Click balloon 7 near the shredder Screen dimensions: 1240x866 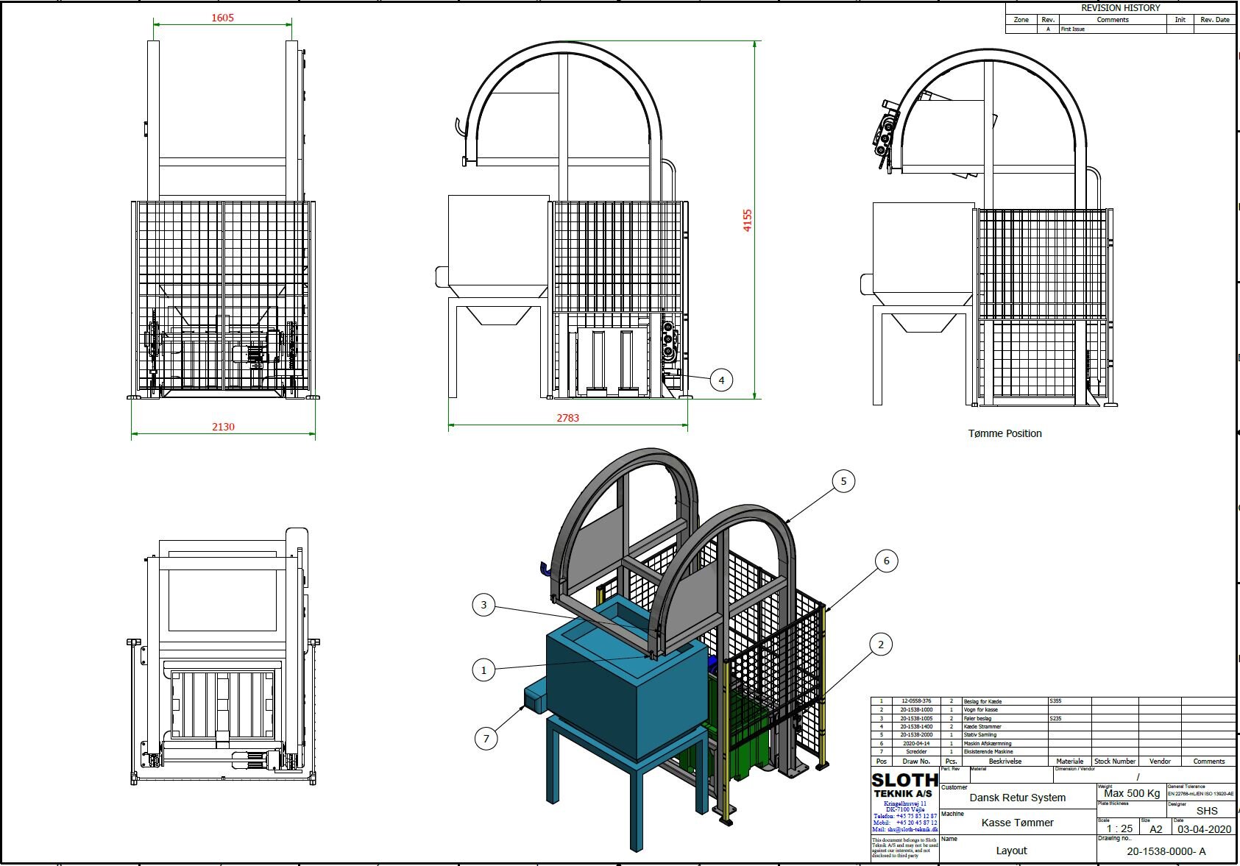click(486, 739)
